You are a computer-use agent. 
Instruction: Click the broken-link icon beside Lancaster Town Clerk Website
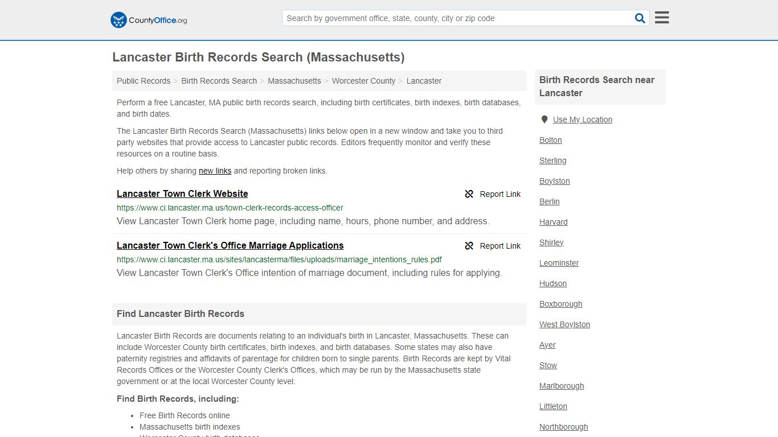click(469, 194)
